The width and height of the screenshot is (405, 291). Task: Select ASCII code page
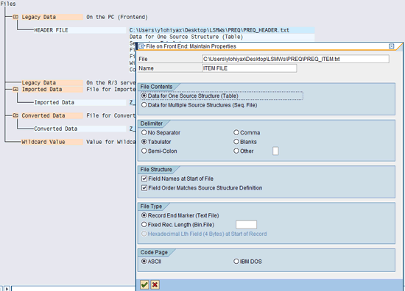(144, 262)
